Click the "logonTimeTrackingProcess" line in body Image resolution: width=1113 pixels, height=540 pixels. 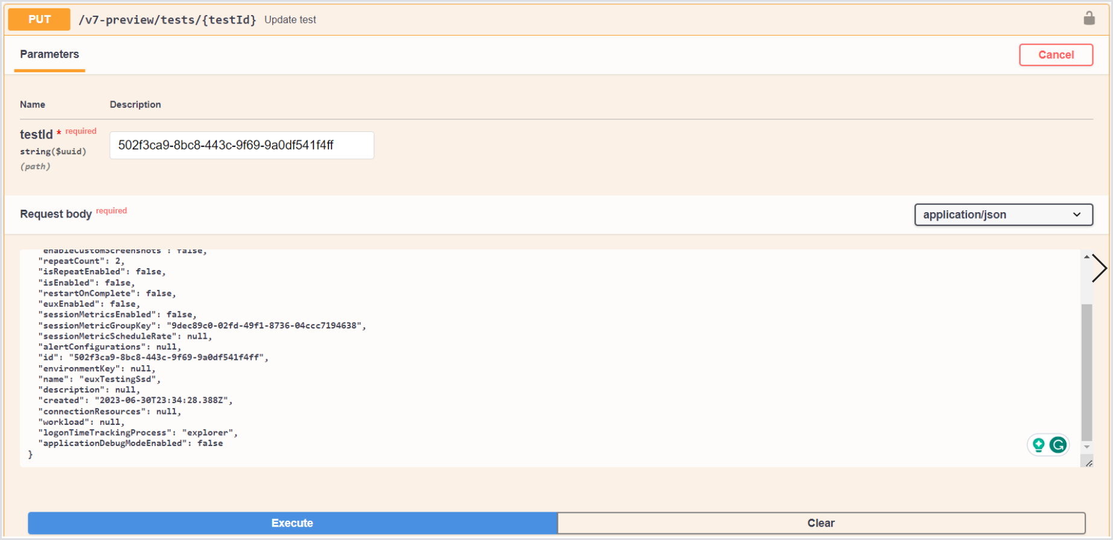138,433
